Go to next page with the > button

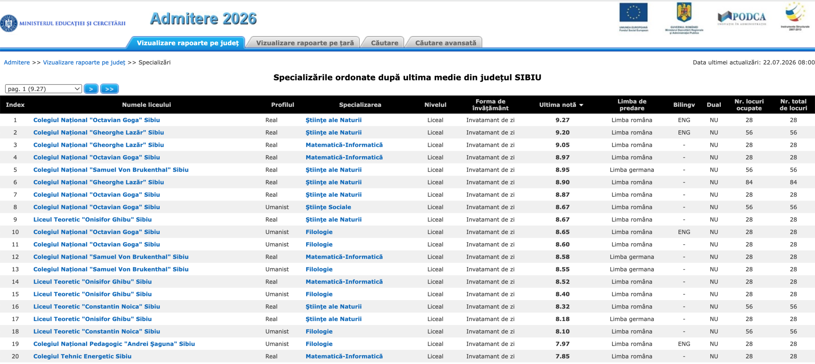click(x=91, y=89)
